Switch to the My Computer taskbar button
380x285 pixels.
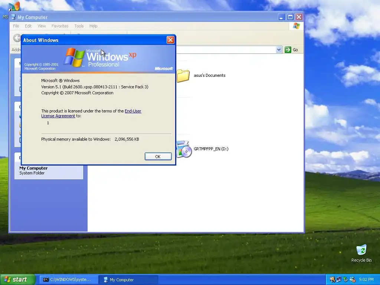click(x=128, y=280)
